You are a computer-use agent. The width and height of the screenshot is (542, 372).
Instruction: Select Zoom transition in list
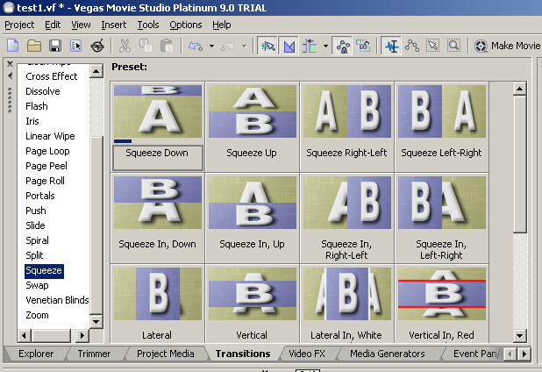point(37,315)
